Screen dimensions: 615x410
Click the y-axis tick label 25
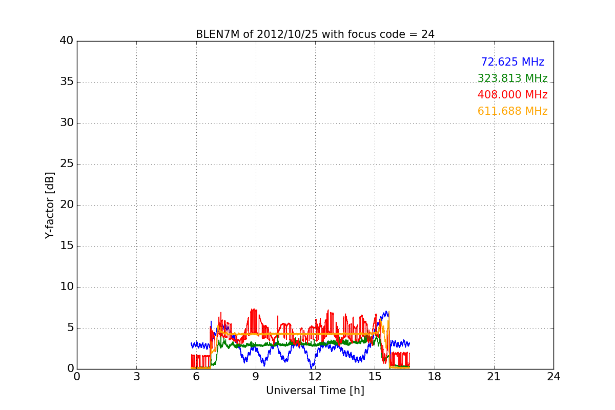click(67, 164)
